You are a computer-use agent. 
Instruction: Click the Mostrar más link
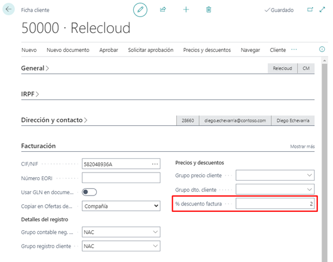pyautogui.click(x=302, y=147)
